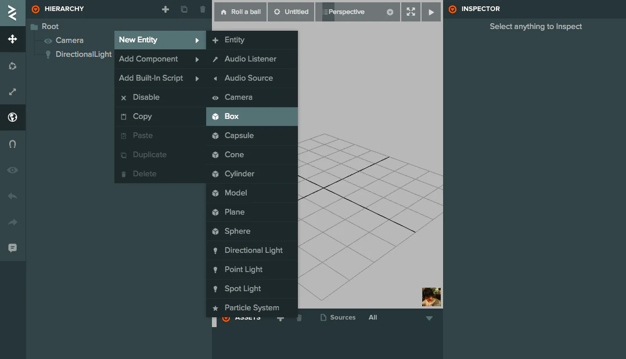Click the PlayCanvas logo icon
The height and width of the screenshot is (359, 626).
click(12, 13)
